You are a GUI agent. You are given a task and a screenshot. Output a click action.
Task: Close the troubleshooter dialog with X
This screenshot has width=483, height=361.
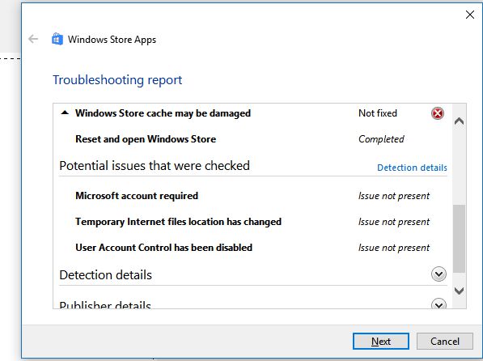tap(470, 15)
